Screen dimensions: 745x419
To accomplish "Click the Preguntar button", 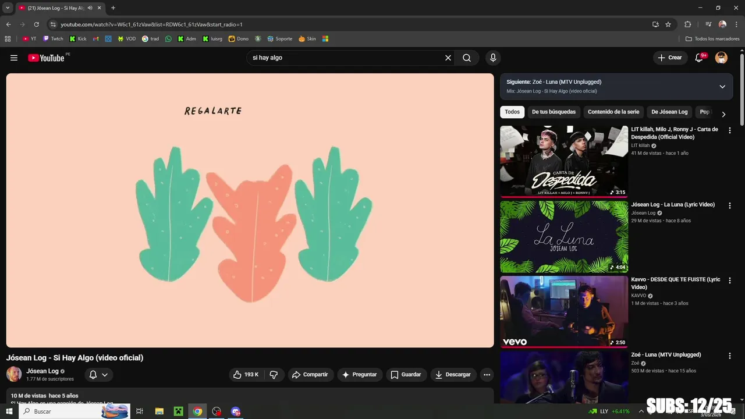I will (359, 375).
